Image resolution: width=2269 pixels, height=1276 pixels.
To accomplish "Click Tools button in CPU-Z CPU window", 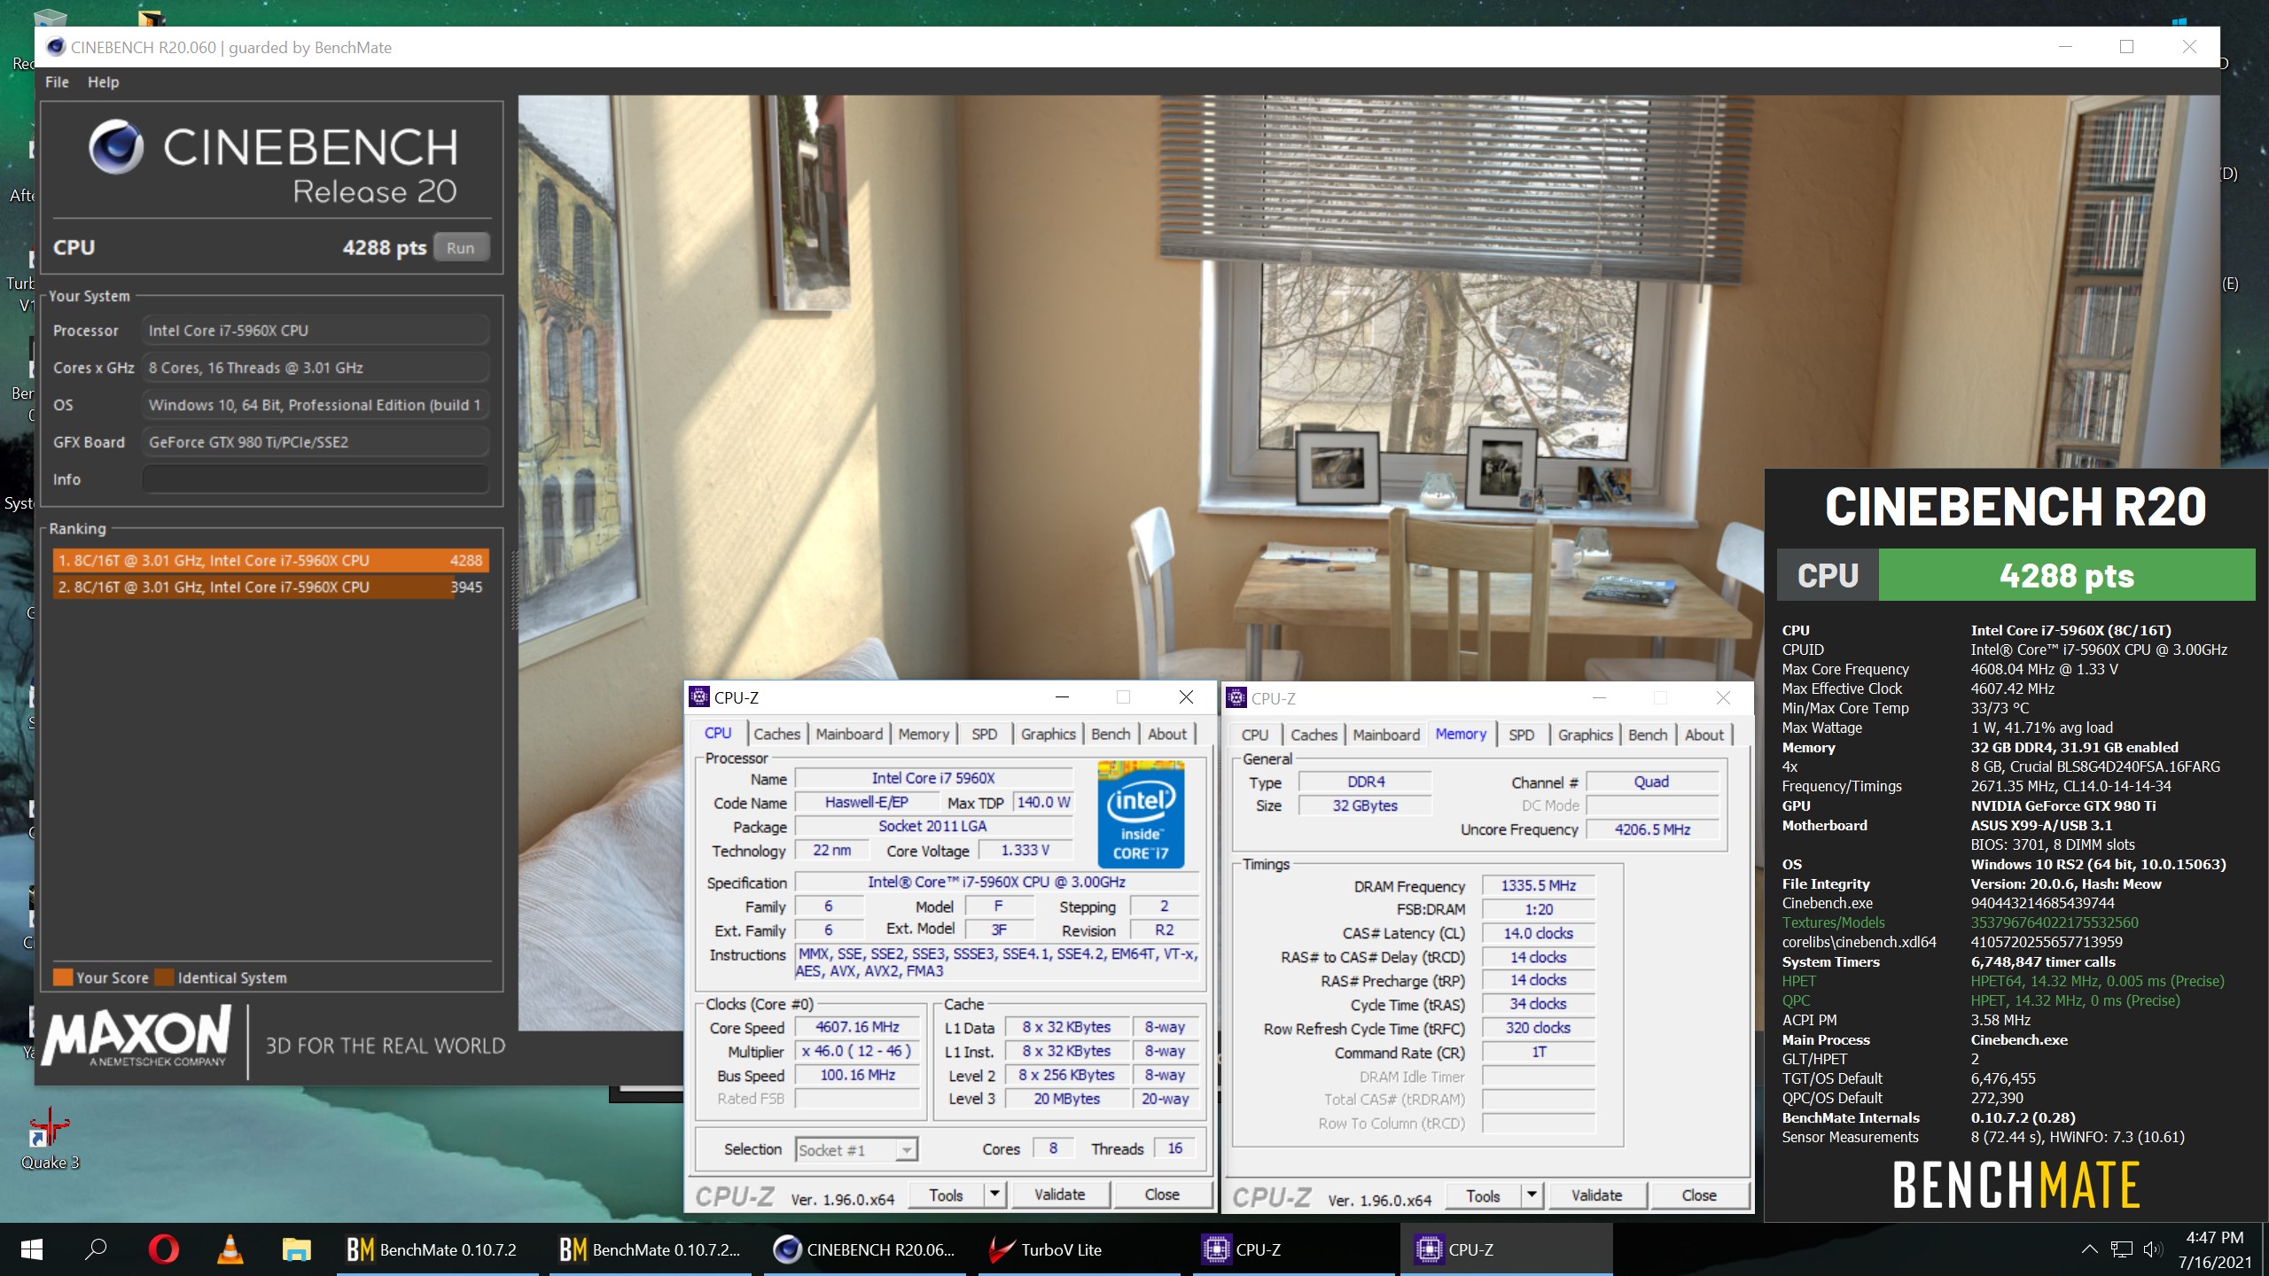I will tap(946, 1194).
